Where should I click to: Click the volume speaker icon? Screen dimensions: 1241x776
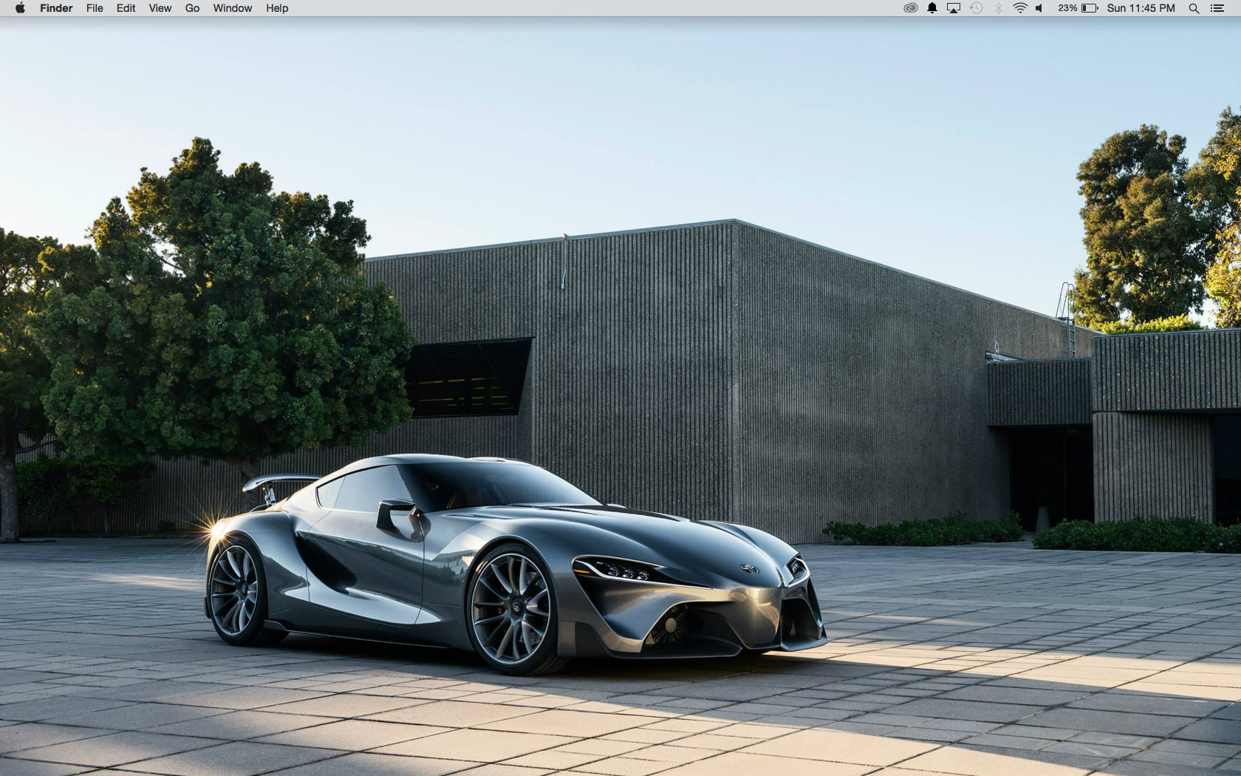pos(1039,8)
